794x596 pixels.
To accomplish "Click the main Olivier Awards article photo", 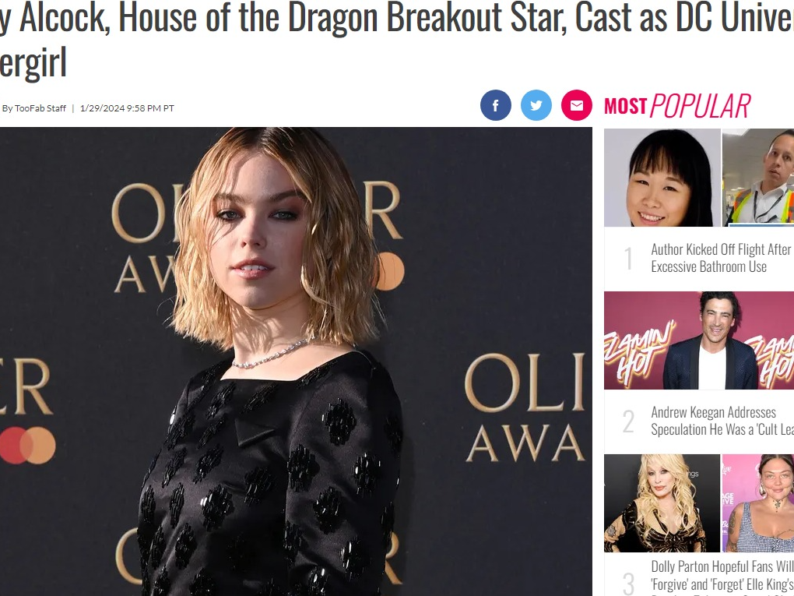I will point(296,361).
